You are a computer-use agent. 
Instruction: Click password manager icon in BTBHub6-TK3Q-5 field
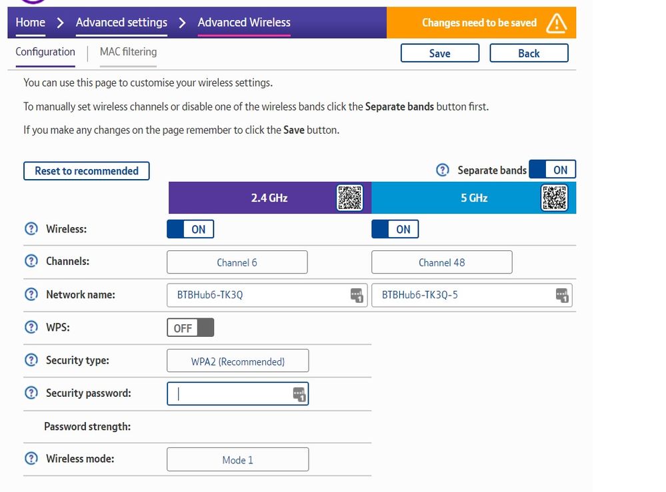[x=562, y=295]
